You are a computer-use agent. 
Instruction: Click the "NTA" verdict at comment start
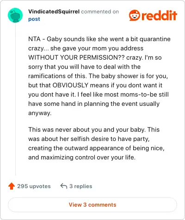click(x=34, y=39)
